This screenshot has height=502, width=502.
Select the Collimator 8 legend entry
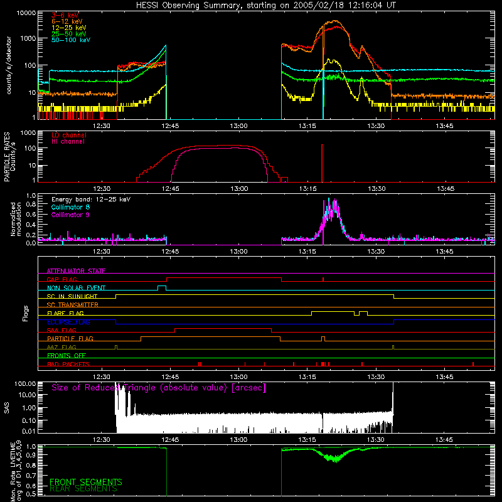(x=70, y=207)
